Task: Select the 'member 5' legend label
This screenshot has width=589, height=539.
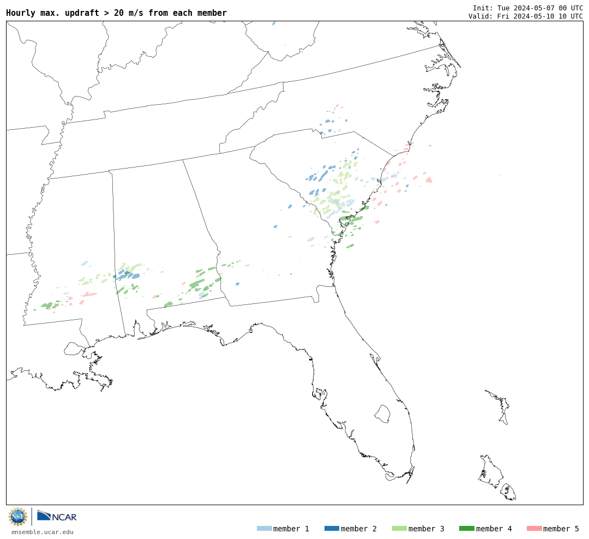Action: [561, 529]
